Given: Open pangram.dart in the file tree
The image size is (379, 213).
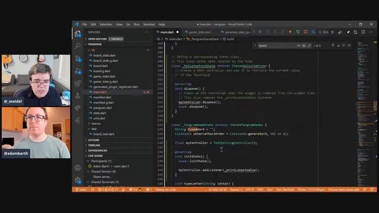Looking at the screenshot, I should pyautogui.click(x=102, y=108).
